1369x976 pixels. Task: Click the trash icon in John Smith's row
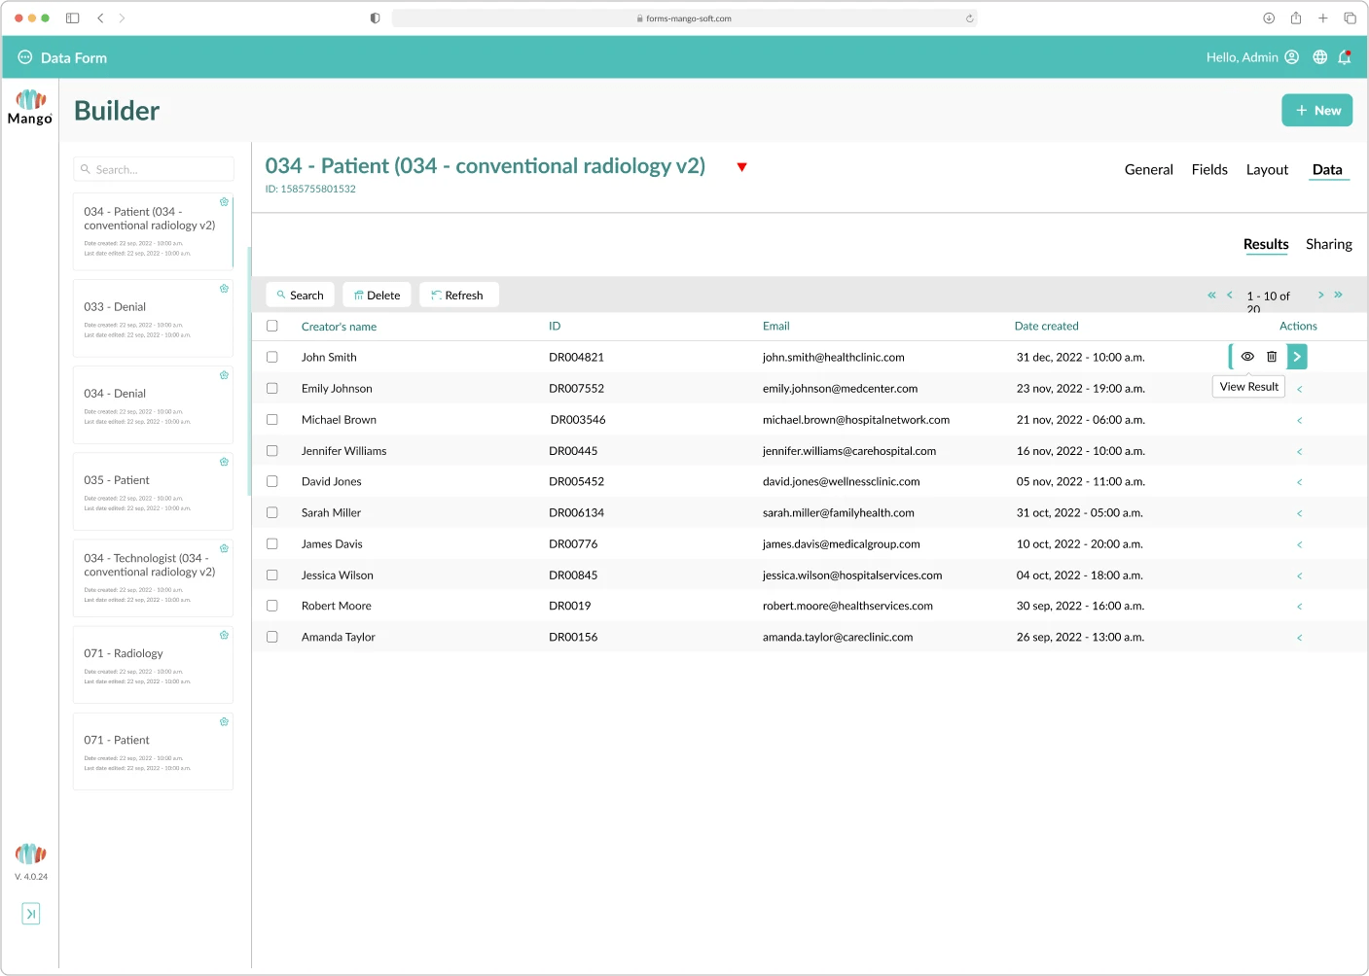click(x=1272, y=357)
